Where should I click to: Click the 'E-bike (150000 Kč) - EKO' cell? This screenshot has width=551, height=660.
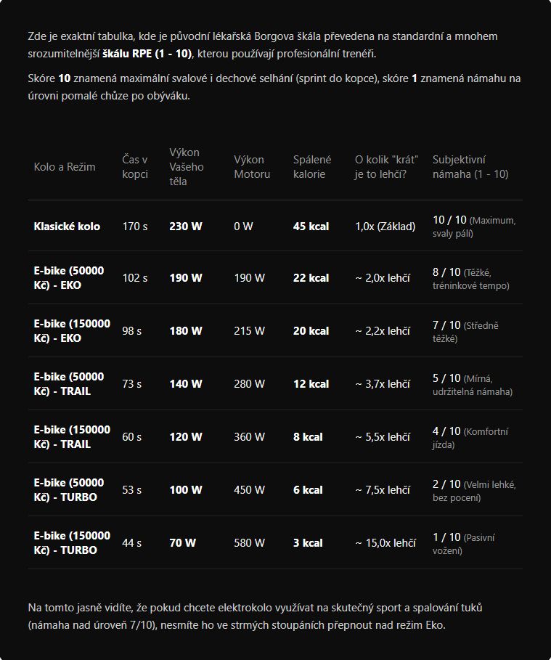coord(72,331)
